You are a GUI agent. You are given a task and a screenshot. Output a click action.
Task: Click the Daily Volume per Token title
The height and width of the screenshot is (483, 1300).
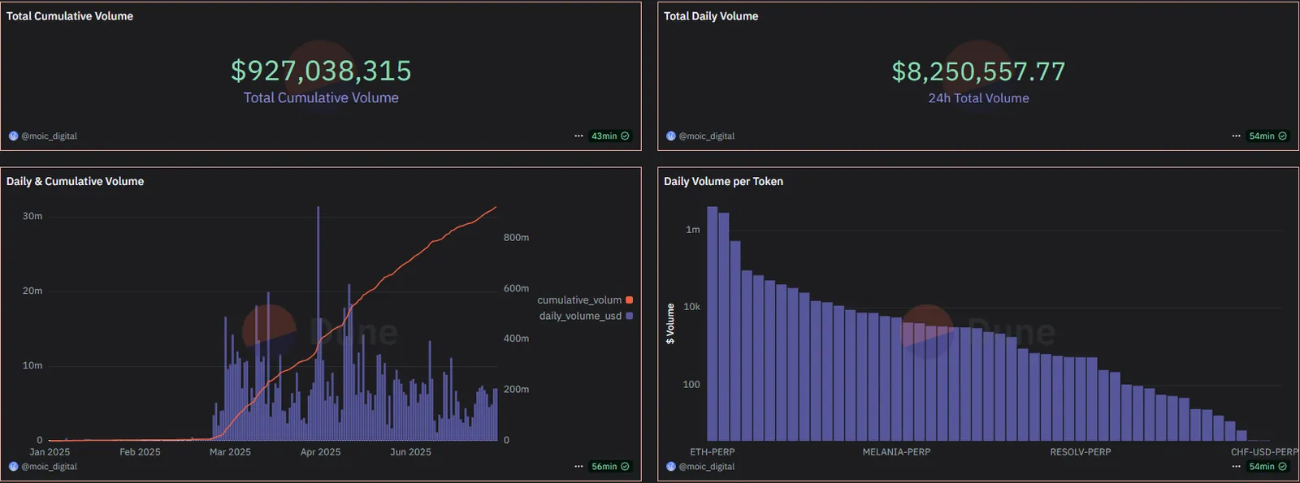pos(723,182)
